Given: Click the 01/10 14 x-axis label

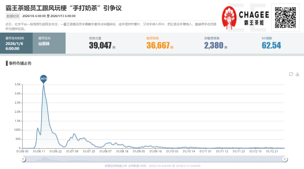Looking at the screenshot, I should [x=189, y=151].
